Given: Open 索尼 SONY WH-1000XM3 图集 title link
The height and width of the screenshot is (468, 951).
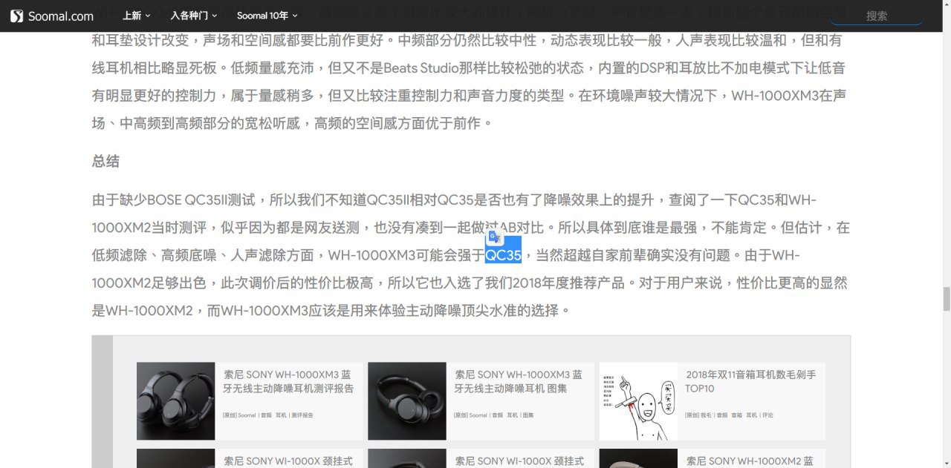Looking at the screenshot, I should coord(519,381).
